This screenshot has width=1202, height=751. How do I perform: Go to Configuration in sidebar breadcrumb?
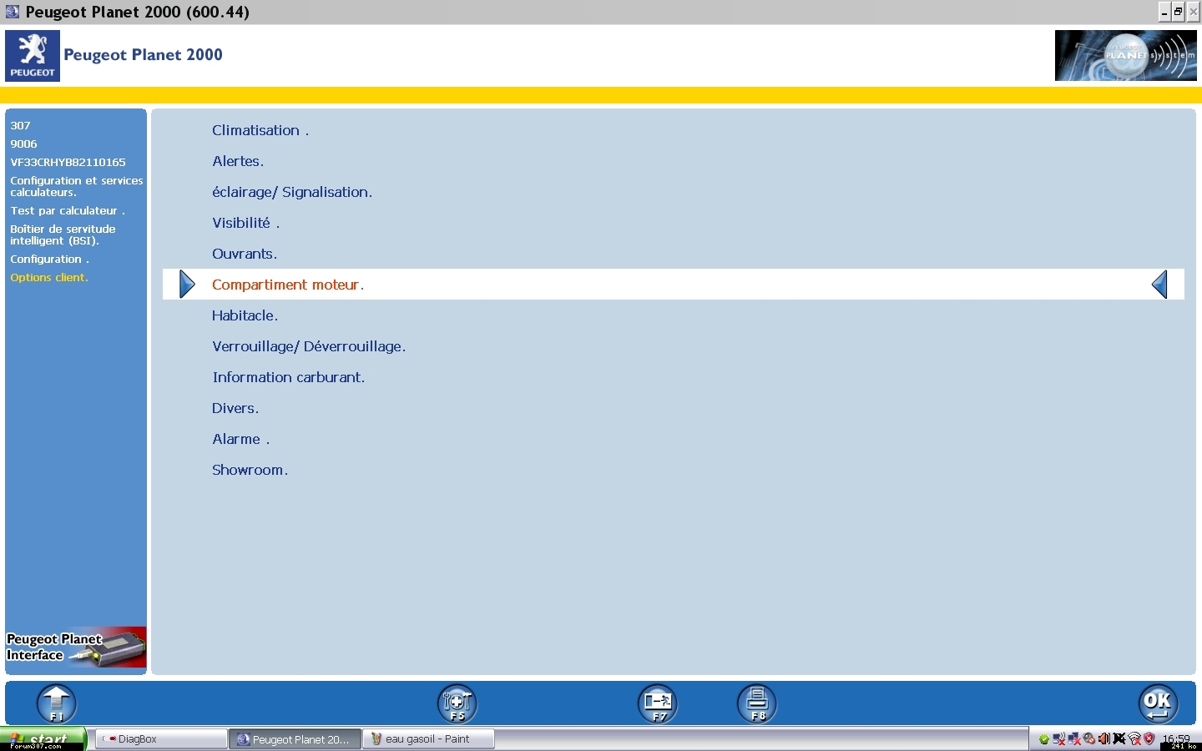click(48, 260)
